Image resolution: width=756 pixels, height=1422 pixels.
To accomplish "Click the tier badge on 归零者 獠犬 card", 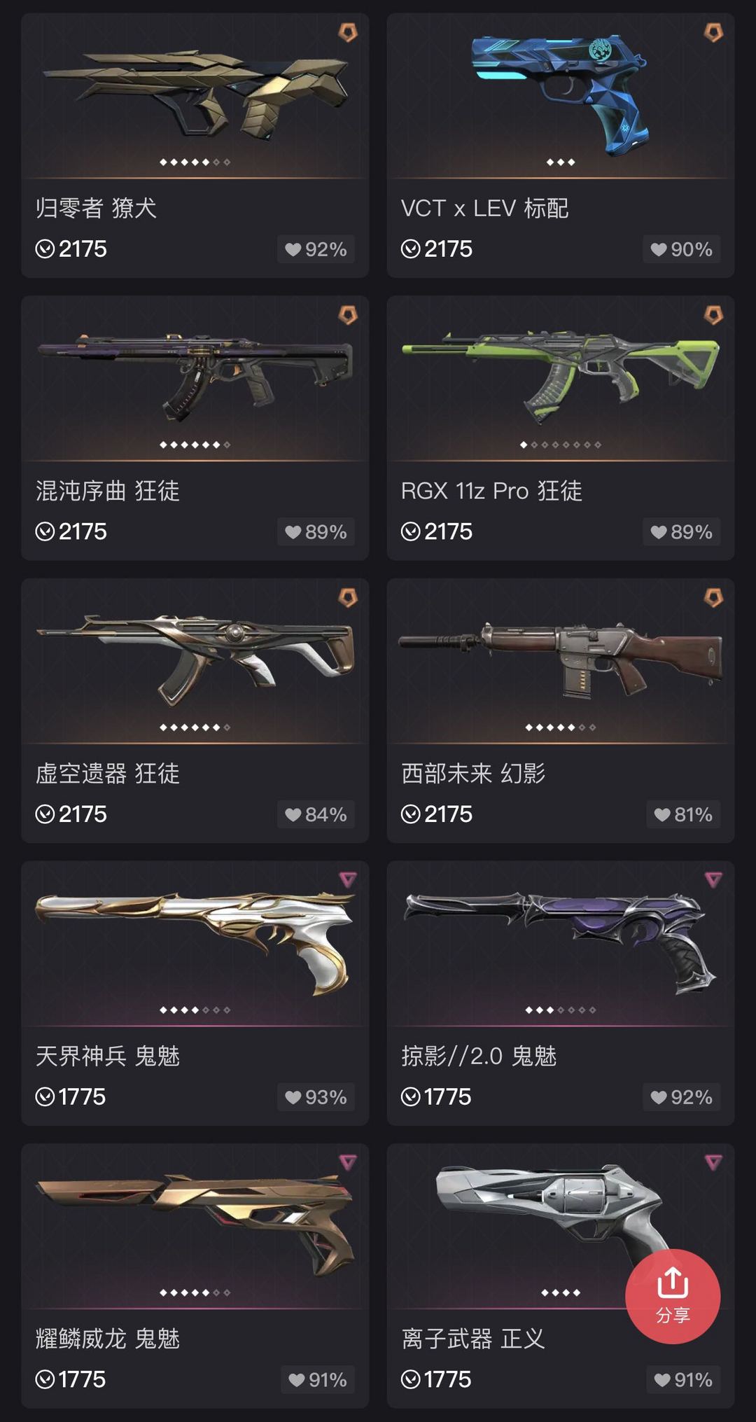I will point(348,32).
